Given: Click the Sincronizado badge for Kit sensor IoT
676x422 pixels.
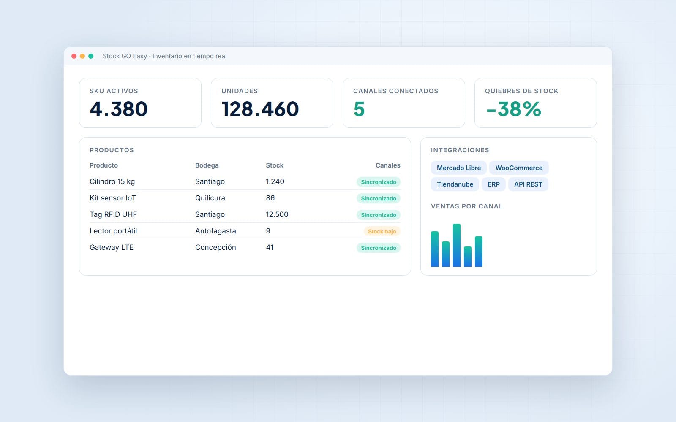Looking at the screenshot, I should [379, 198].
